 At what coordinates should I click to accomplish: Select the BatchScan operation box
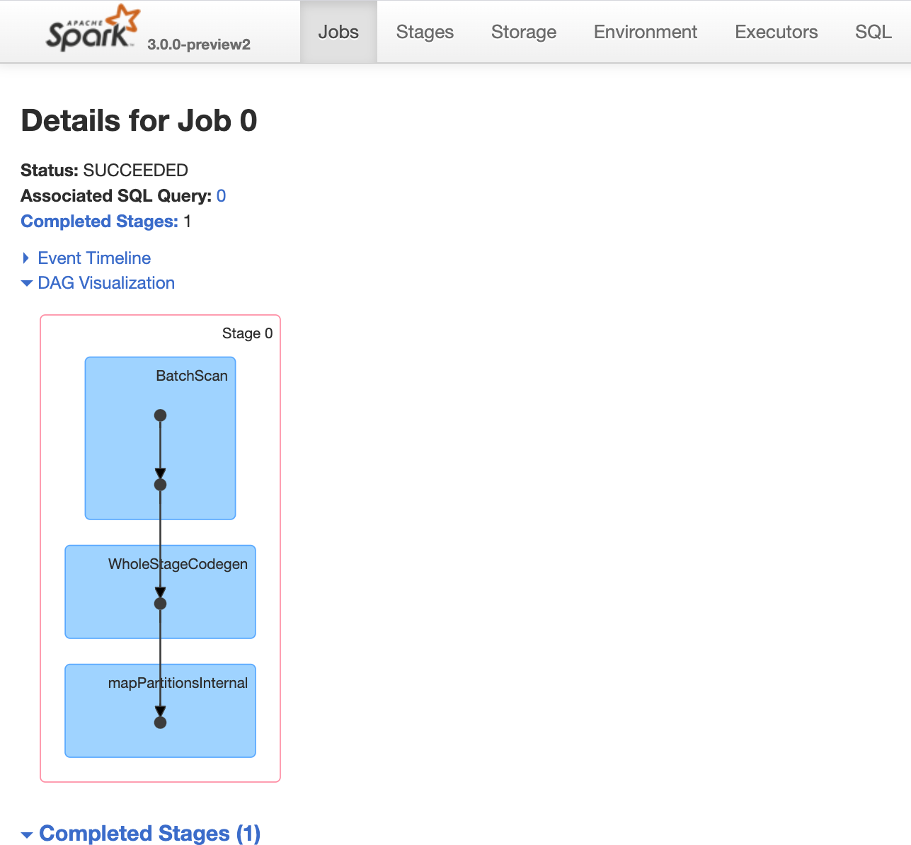point(161,438)
